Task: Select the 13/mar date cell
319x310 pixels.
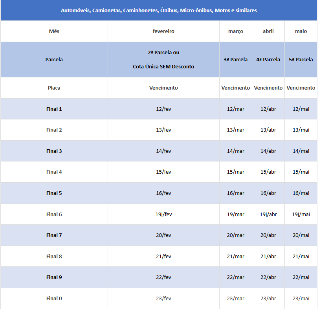Action: 235,130
